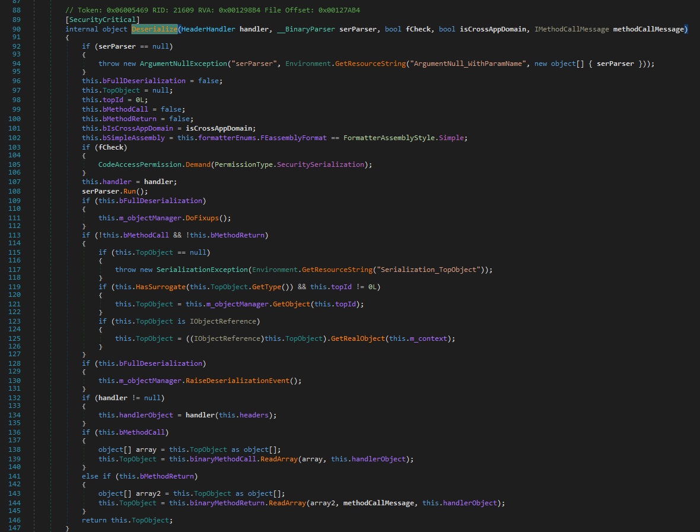Click SecuritySerialization enum member

click(x=320, y=164)
